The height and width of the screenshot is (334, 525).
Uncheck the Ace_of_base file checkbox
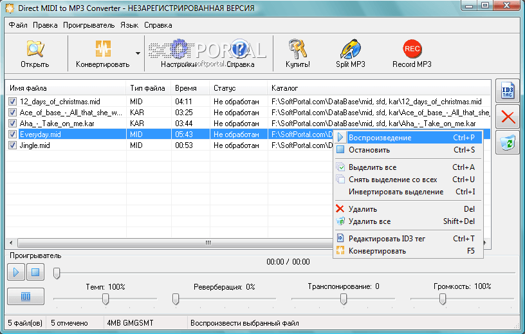(x=12, y=113)
